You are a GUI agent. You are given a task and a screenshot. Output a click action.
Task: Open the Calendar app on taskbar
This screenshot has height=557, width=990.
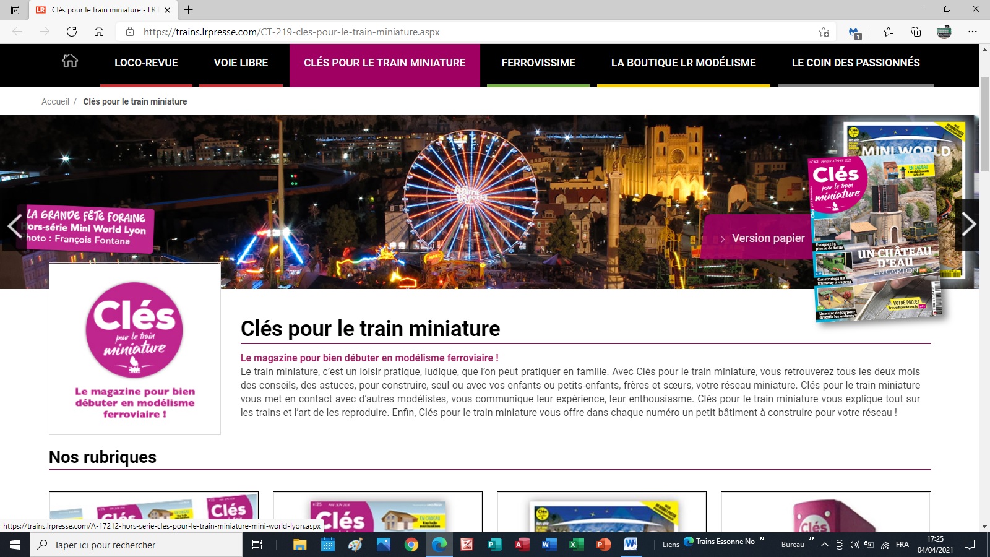coord(328,545)
